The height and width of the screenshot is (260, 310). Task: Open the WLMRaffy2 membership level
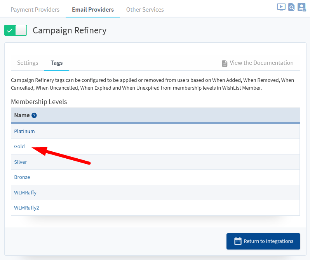(26, 208)
